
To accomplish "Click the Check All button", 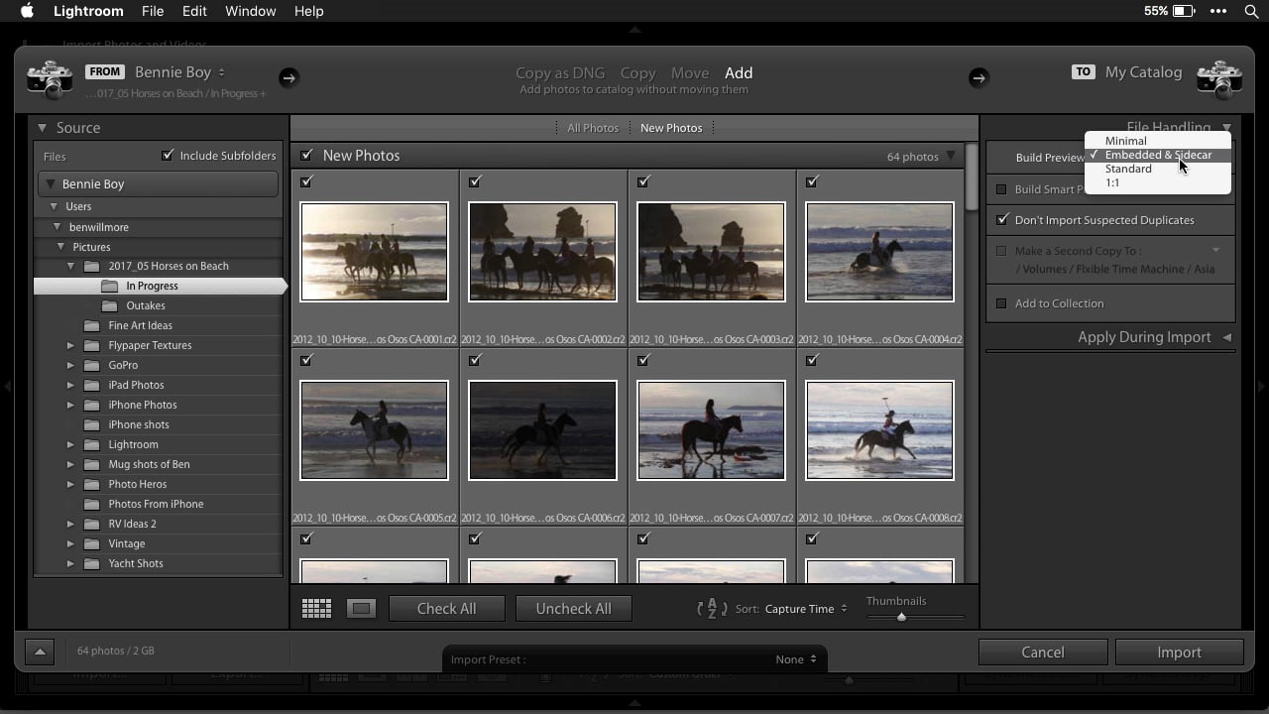I will click(446, 609).
